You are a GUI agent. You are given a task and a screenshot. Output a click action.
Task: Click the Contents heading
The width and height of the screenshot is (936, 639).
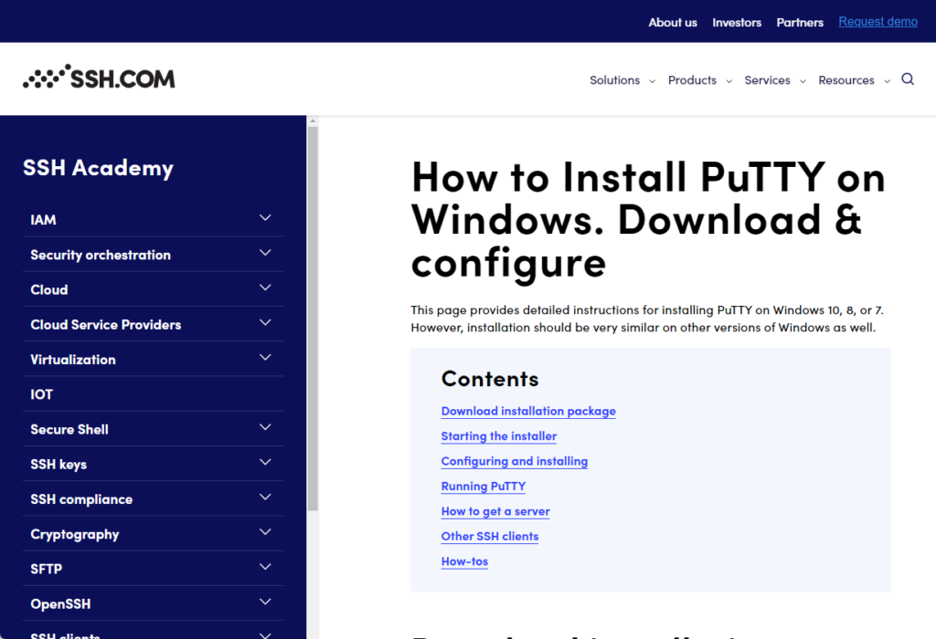(x=490, y=379)
